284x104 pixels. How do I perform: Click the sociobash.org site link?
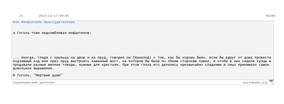255,82
